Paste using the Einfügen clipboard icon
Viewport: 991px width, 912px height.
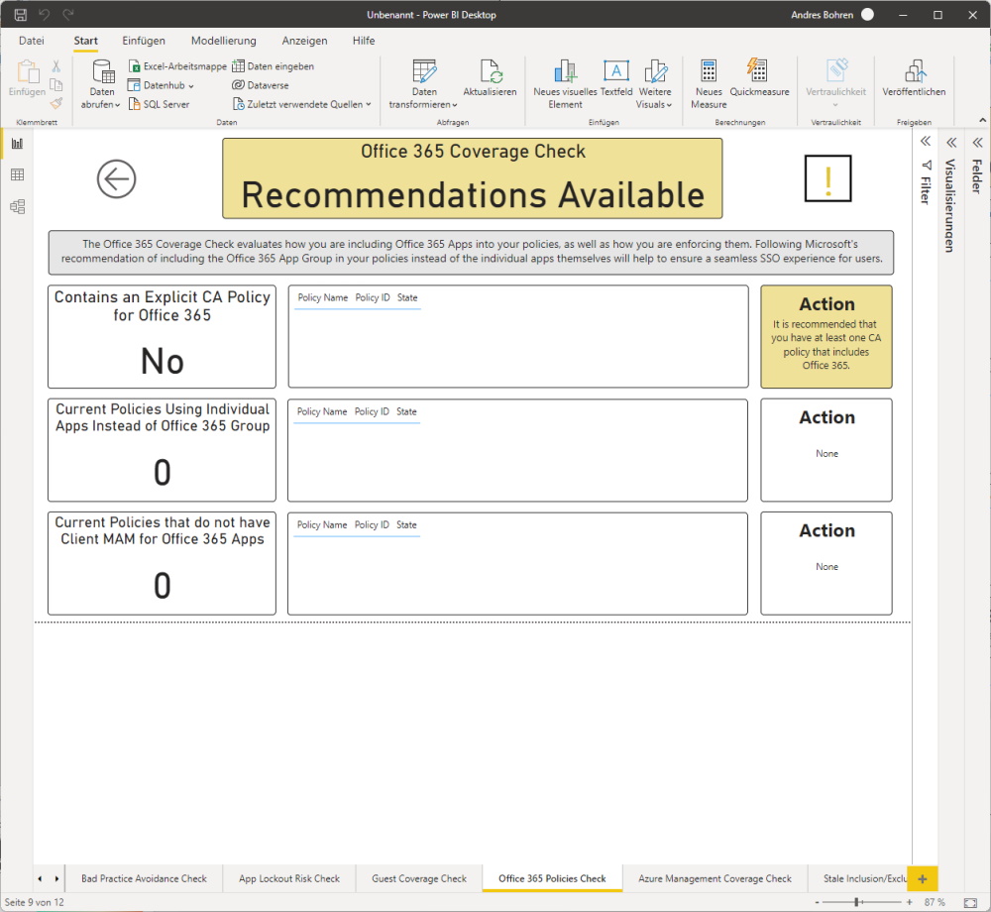27,79
